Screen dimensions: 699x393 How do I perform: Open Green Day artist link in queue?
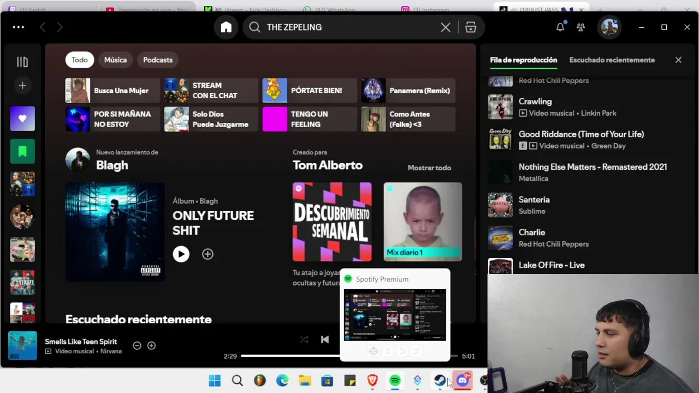click(607, 146)
